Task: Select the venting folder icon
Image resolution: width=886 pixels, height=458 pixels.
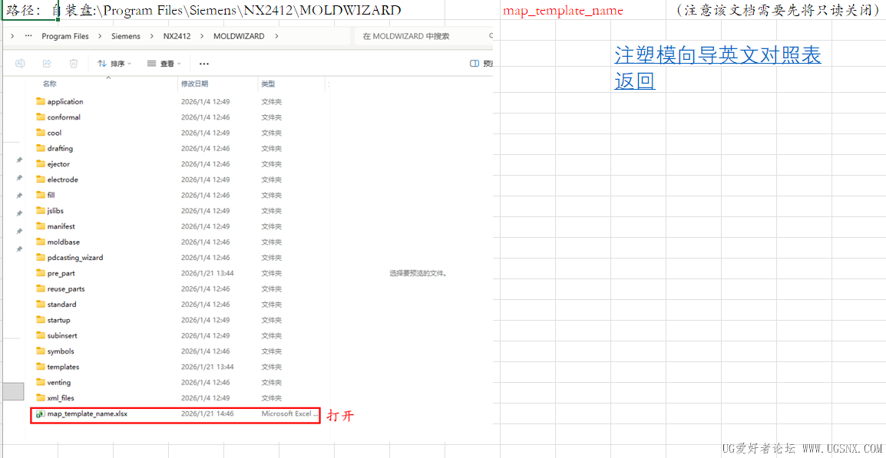Action: tap(40, 382)
